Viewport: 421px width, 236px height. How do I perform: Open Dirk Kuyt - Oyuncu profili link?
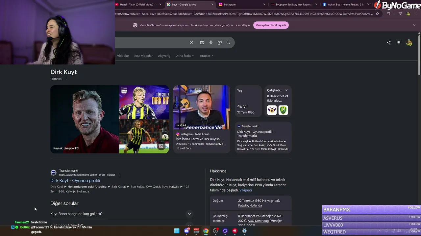pos(75,181)
